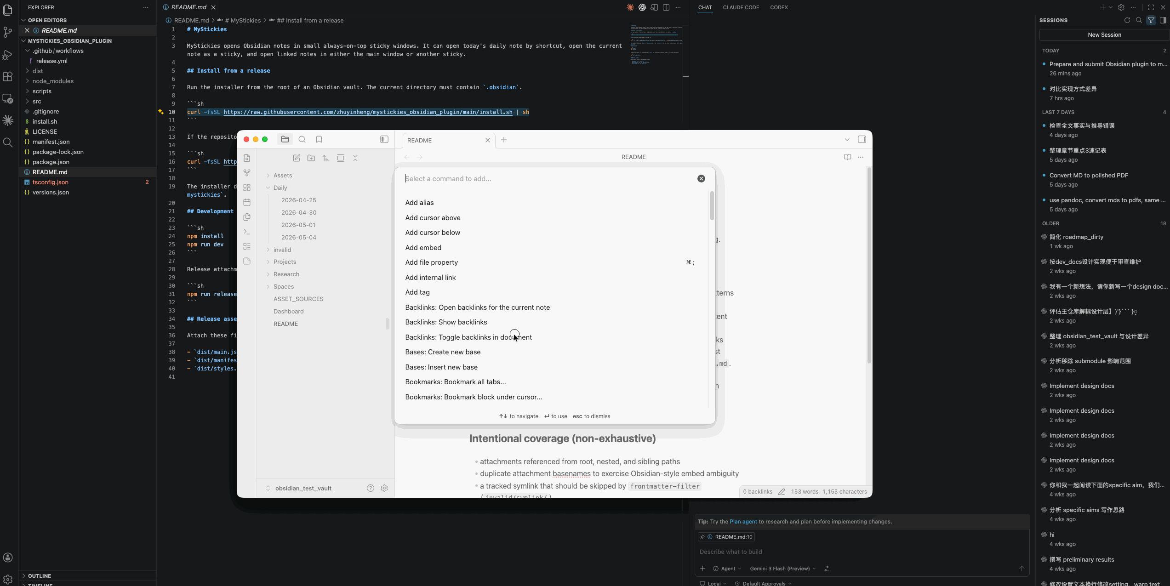Open Manage gear in VS Code activity bar
Screen dimensions: 1170x586
click(8, 580)
